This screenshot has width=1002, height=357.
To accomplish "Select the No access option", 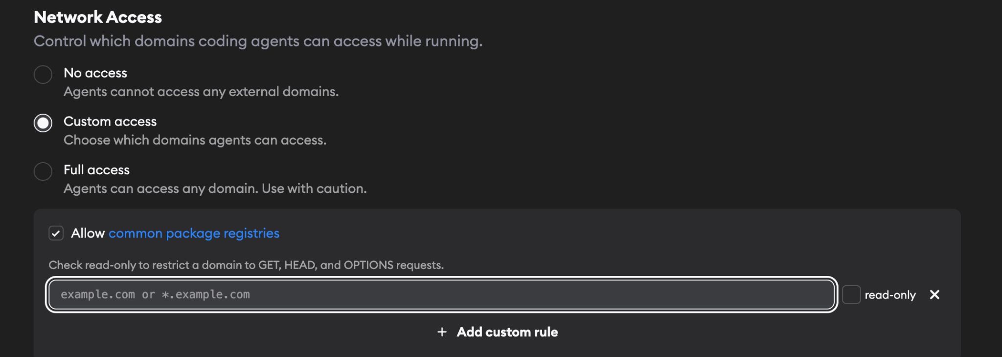I will [x=95, y=73].
